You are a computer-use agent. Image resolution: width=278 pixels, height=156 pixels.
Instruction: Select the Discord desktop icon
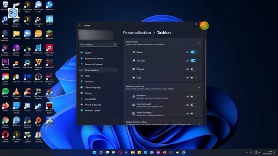point(27,107)
